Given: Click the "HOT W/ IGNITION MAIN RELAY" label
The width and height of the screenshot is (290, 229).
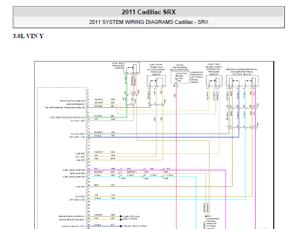Looking at the screenshot, I should (x=180, y=68).
